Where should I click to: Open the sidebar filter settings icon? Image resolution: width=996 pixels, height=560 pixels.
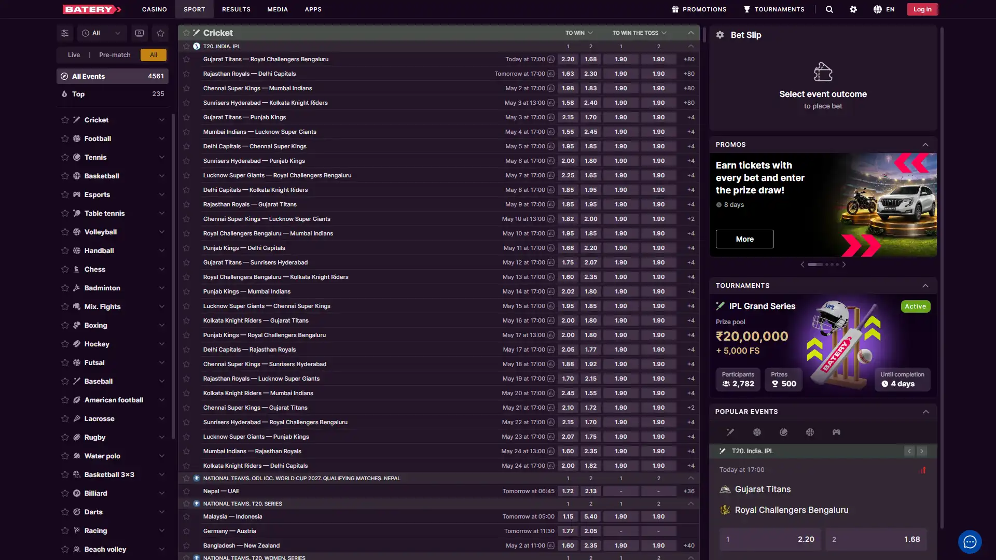point(65,33)
